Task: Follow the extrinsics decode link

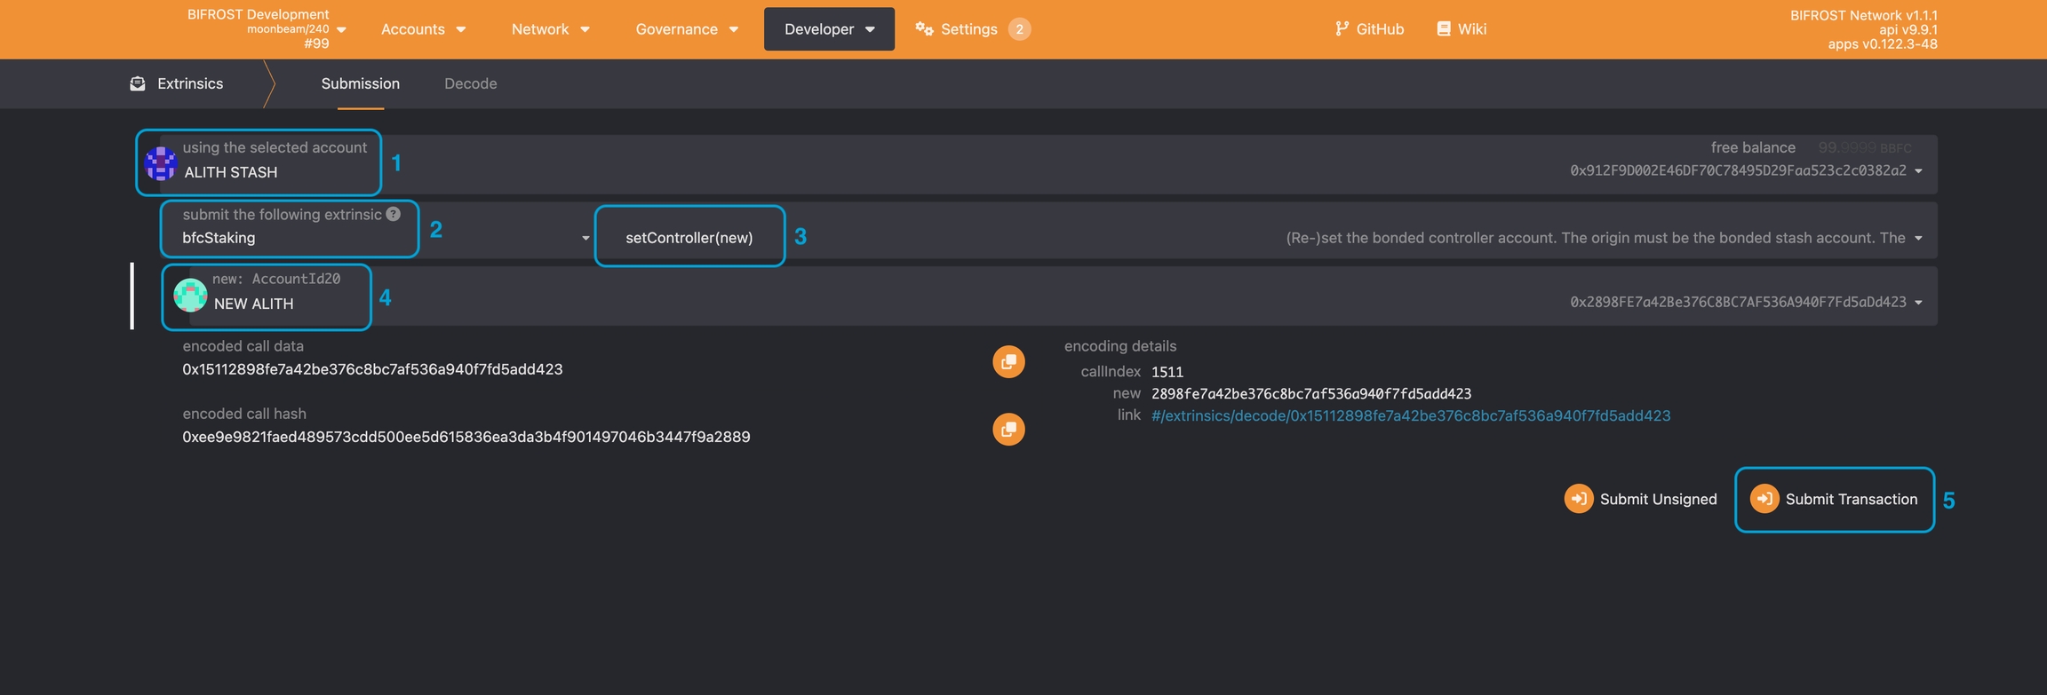Action: (1410, 415)
